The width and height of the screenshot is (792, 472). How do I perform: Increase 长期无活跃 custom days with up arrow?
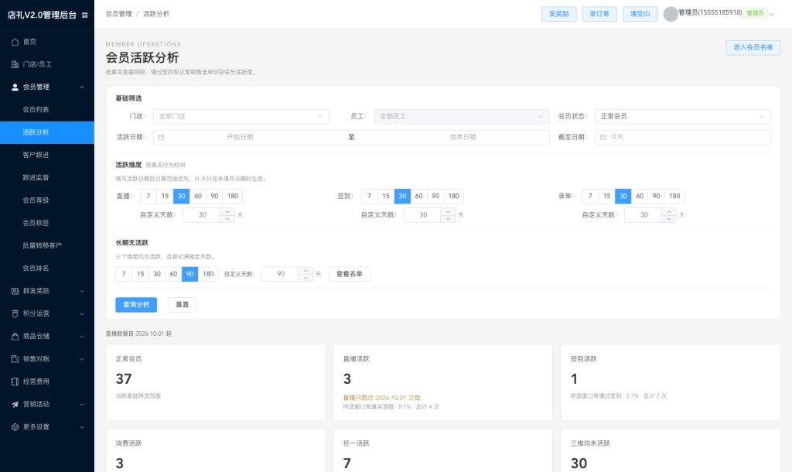305,270
